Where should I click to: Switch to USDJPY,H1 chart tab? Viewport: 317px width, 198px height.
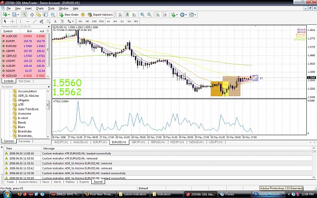pos(216,142)
